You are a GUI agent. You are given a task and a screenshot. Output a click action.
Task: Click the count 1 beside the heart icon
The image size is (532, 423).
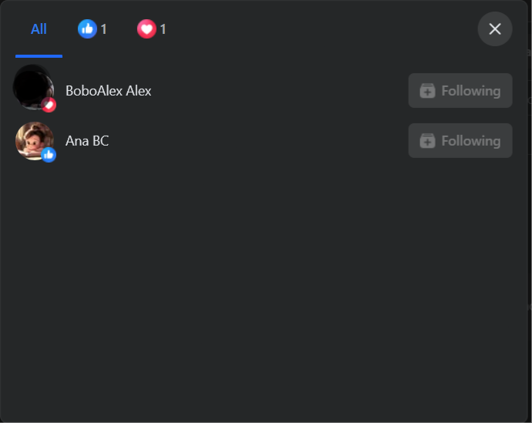coord(163,29)
